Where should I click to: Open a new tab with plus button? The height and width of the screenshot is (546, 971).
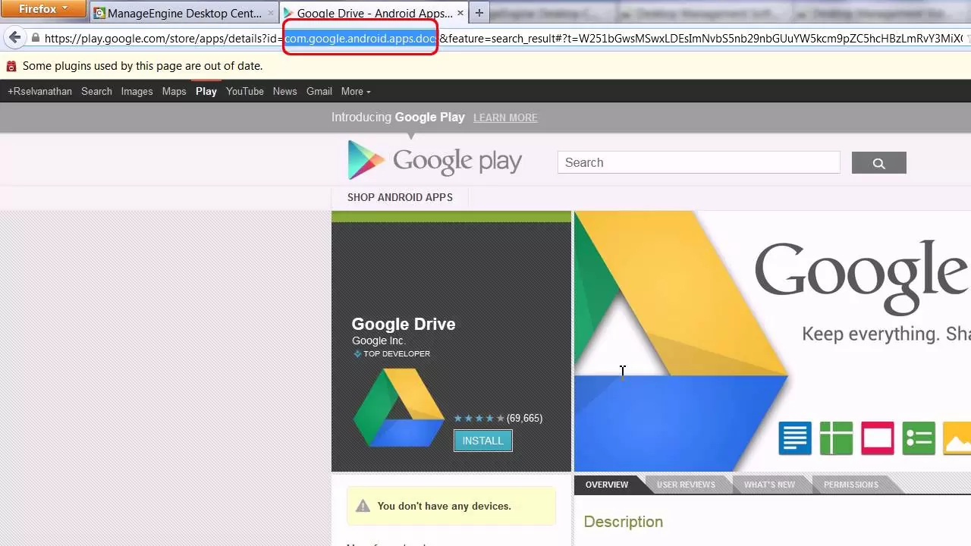coord(479,13)
